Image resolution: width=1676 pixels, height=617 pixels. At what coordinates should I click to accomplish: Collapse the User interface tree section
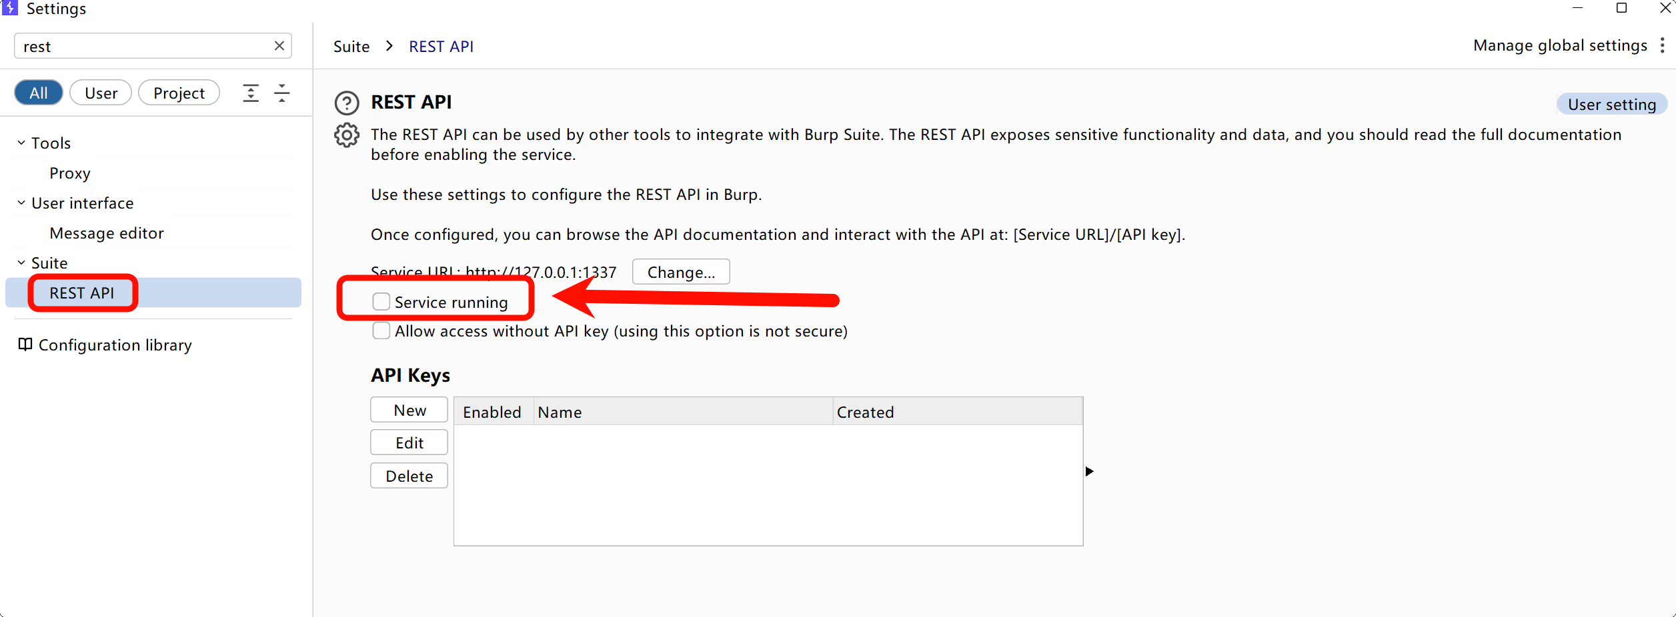pyautogui.click(x=21, y=203)
